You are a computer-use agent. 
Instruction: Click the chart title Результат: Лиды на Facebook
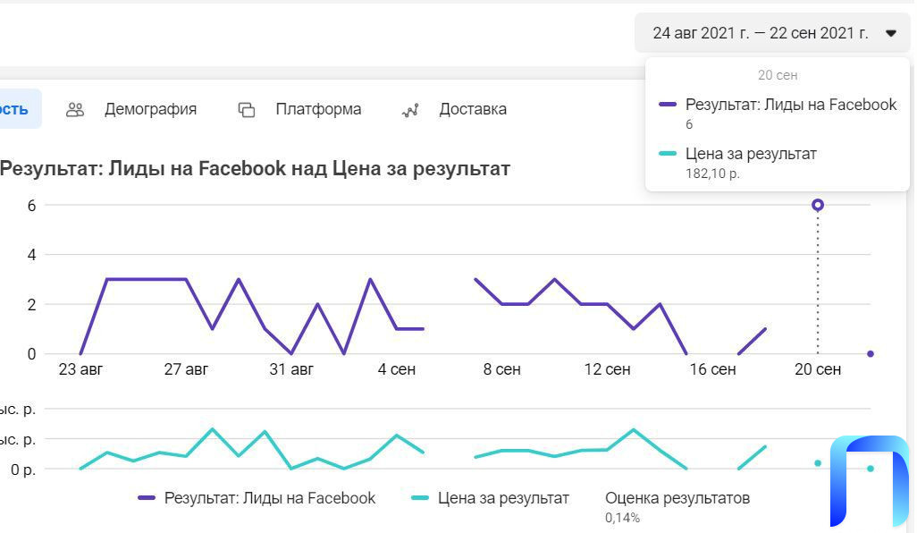click(x=255, y=169)
